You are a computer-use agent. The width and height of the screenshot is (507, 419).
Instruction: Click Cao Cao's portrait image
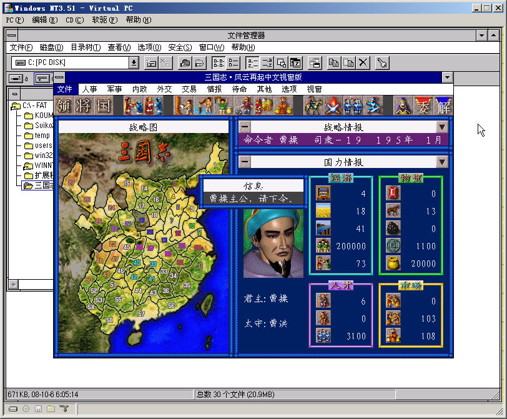pyautogui.click(x=272, y=243)
